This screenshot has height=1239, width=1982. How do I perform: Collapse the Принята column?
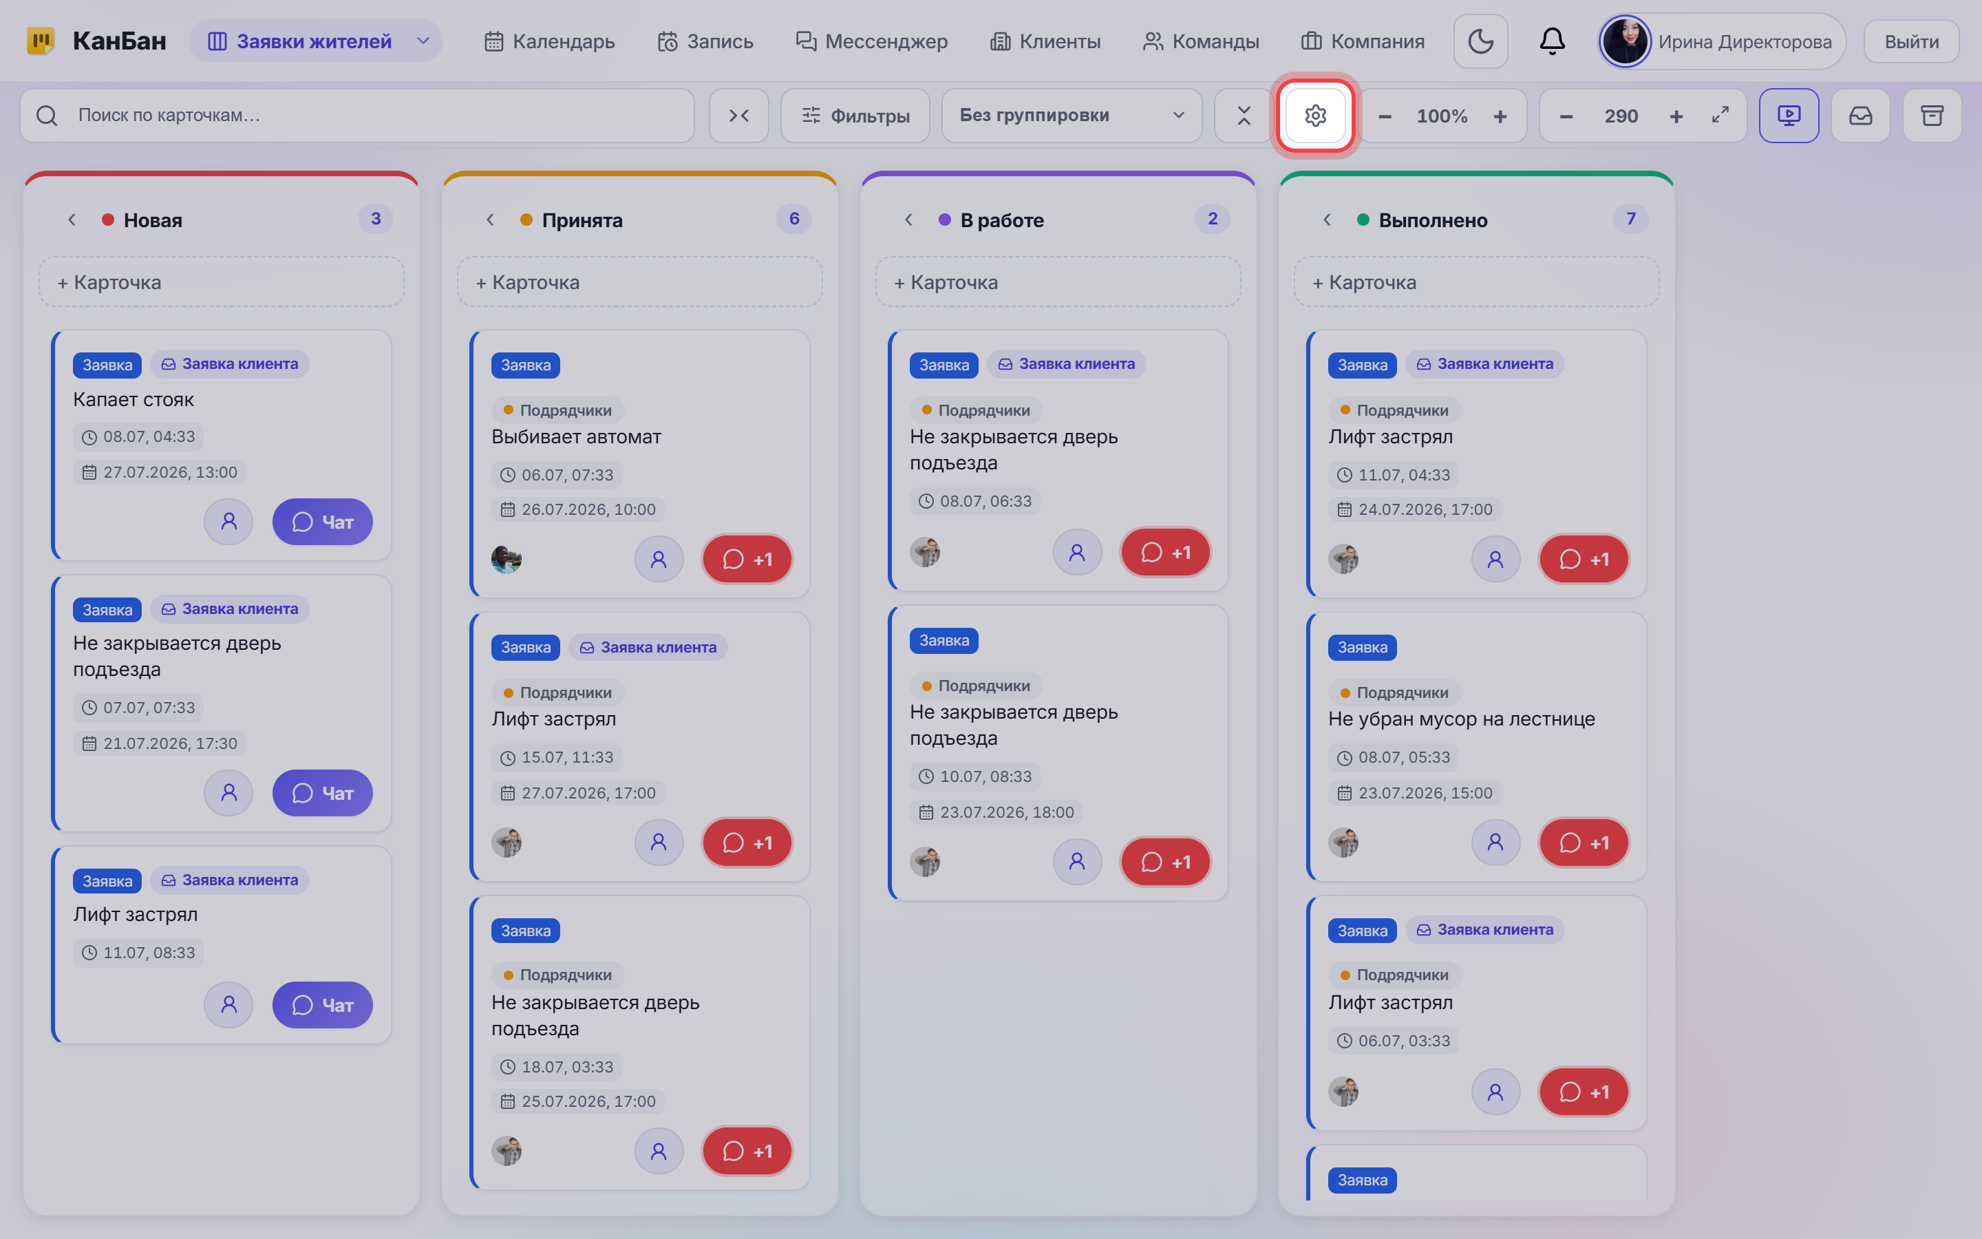(x=491, y=220)
